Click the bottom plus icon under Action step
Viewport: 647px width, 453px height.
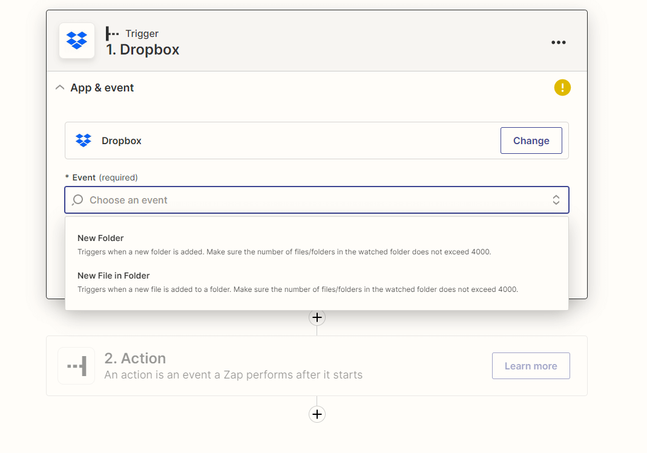coord(317,414)
